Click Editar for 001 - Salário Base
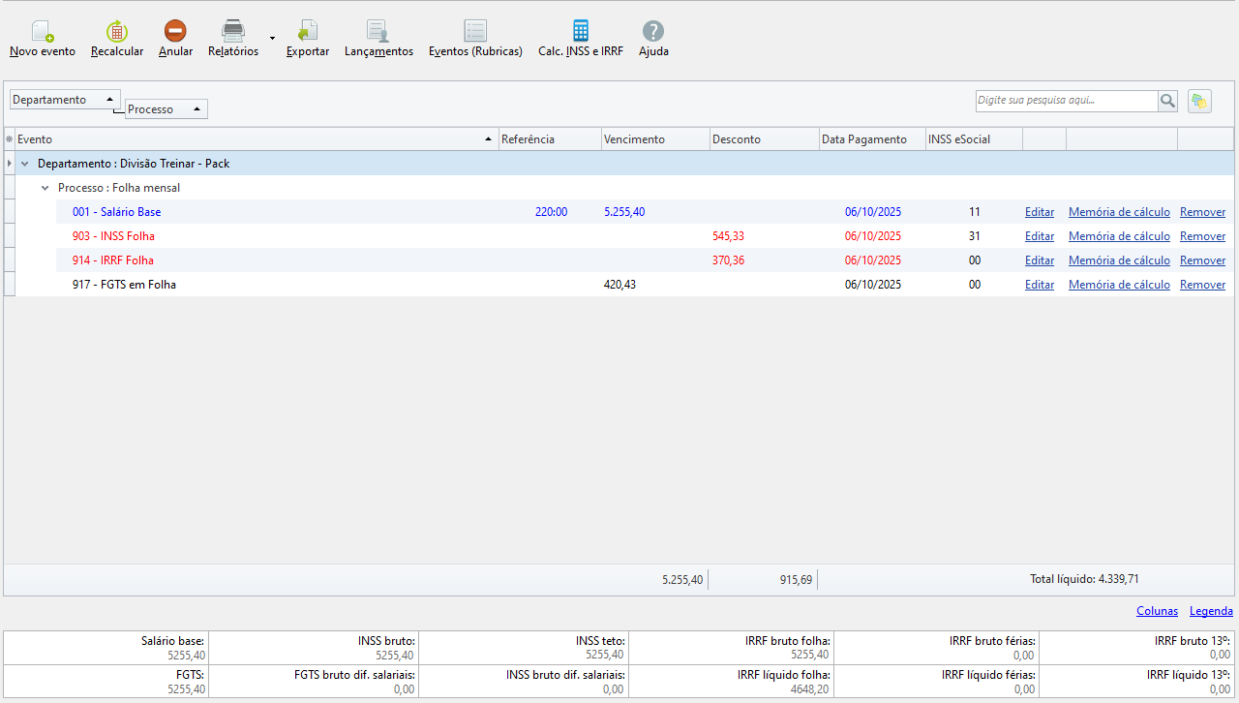The image size is (1239, 703). click(1040, 212)
